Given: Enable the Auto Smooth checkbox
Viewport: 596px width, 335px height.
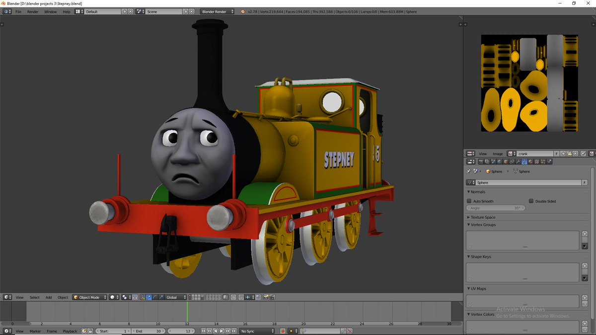Looking at the screenshot, I should click(469, 201).
